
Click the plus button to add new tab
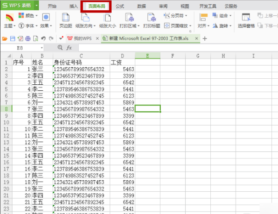tap(205, 38)
